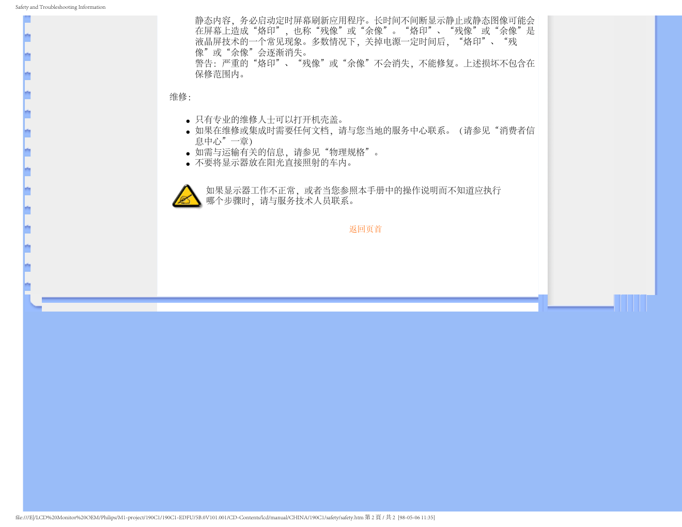Select the 不要将显示器放在阳光直接照射的车内 line
Screen dimensions: 682x527
[274, 163]
